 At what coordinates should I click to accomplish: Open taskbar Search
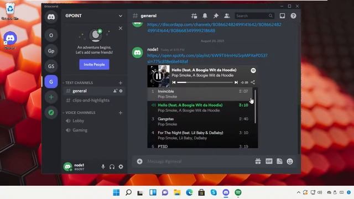tap(128, 192)
